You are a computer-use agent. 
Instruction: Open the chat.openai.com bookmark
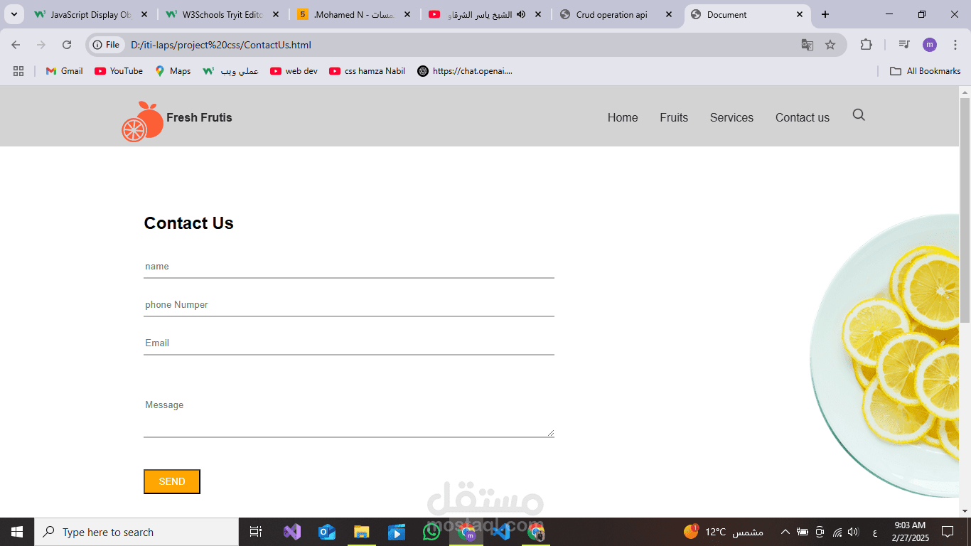coord(465,71)
